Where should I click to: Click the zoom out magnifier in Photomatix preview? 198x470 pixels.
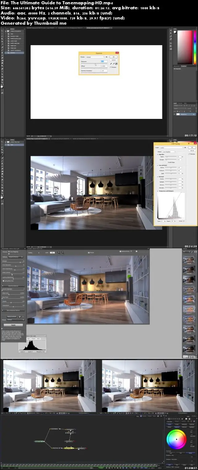pyautogui.click(x=59, y=252)
